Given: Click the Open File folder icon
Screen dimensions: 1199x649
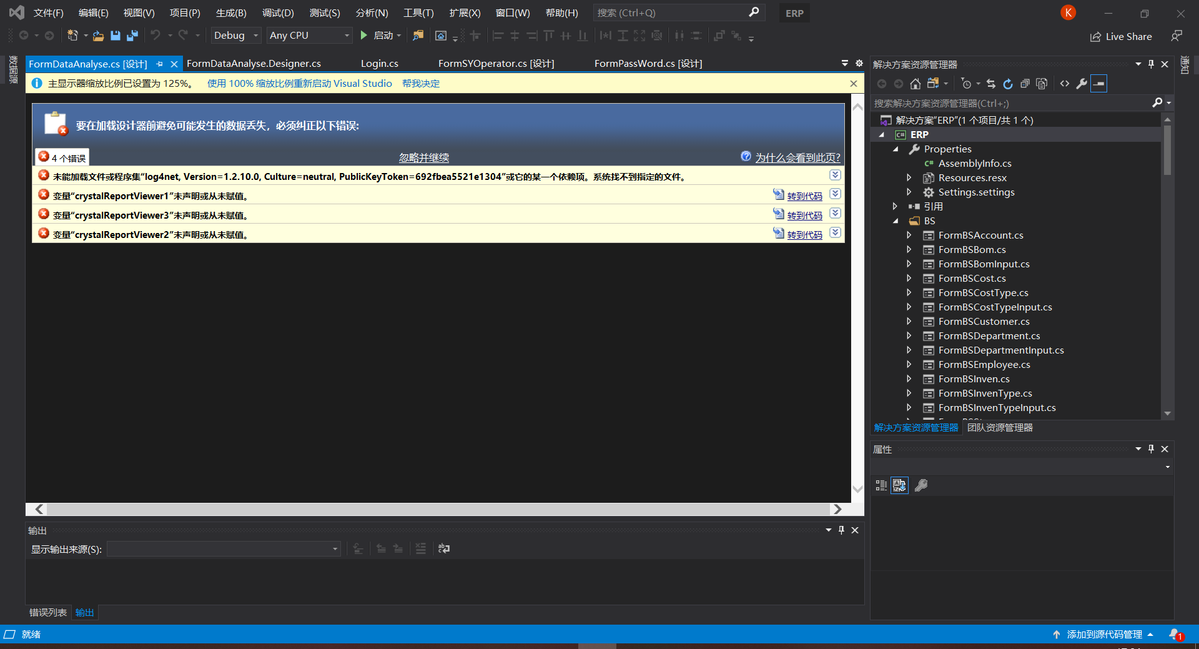Looking at the screenshot, I should coord(98,36).
